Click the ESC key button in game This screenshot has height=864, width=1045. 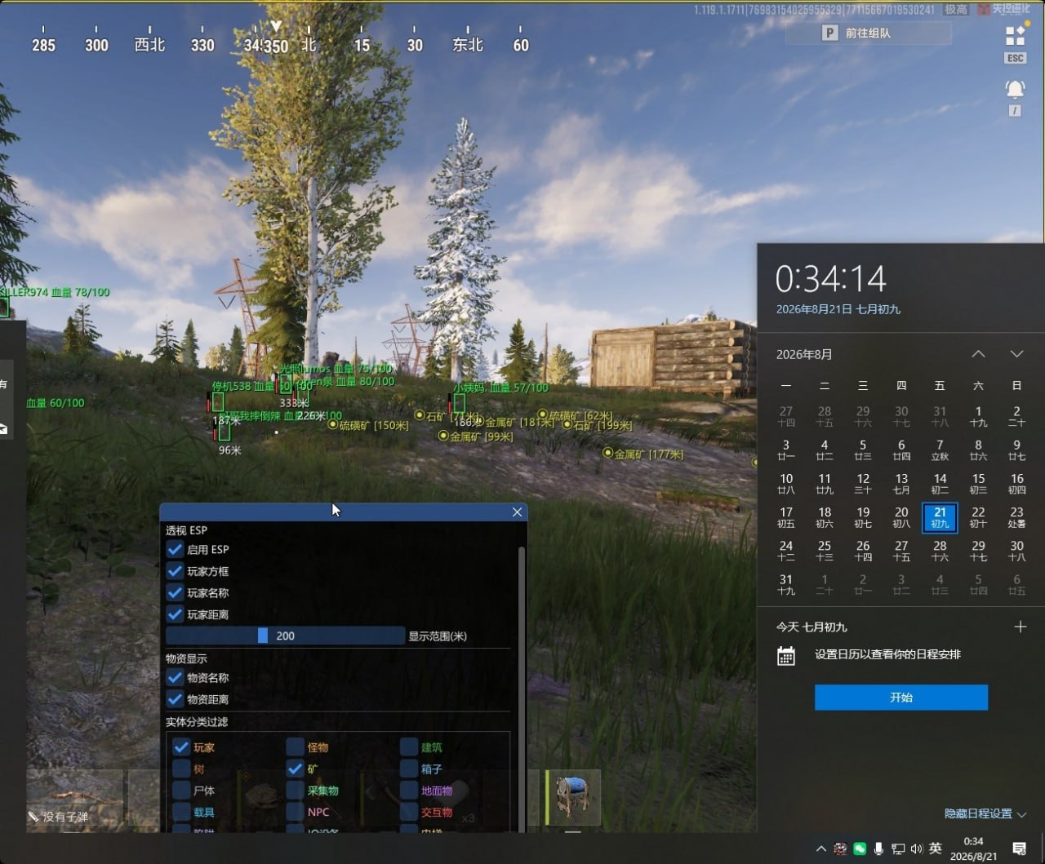(x=1016, y=58)
